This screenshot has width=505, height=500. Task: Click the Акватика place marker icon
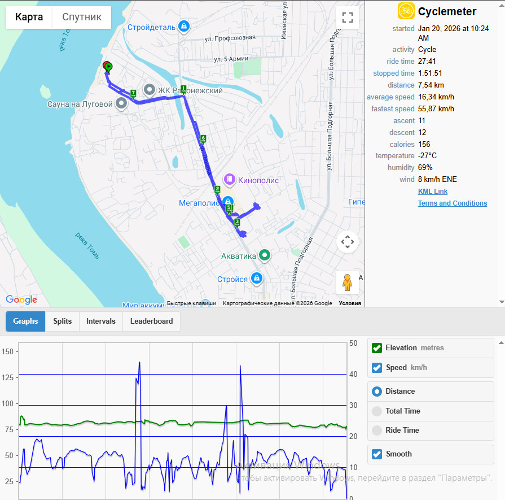click(265, 255)
